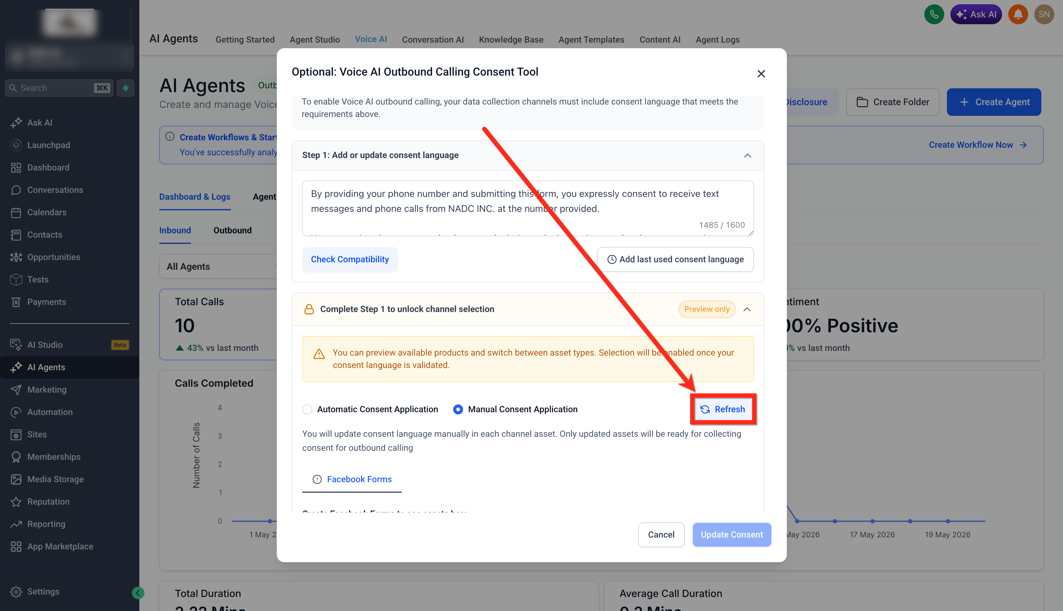Open the orange notifications bell
The width and height of the screenshot is (1063, 611).
pyautogui.click(x=1018, y=15)
